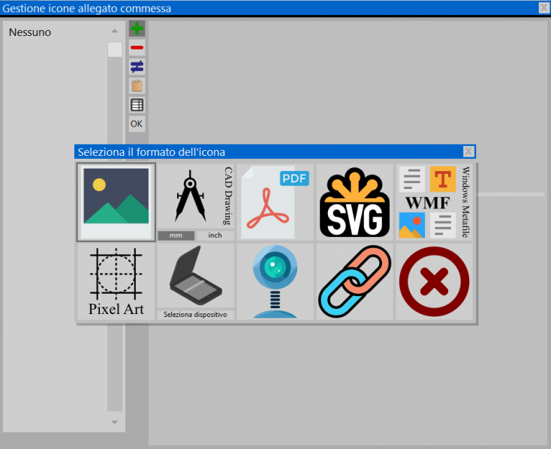Click the red minus remove icon

pyautogui.click(x=137, y=47)
